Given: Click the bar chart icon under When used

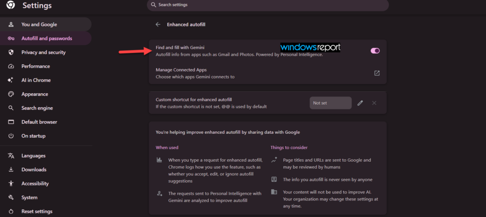Looking at the screenshot, I should 159,160.
